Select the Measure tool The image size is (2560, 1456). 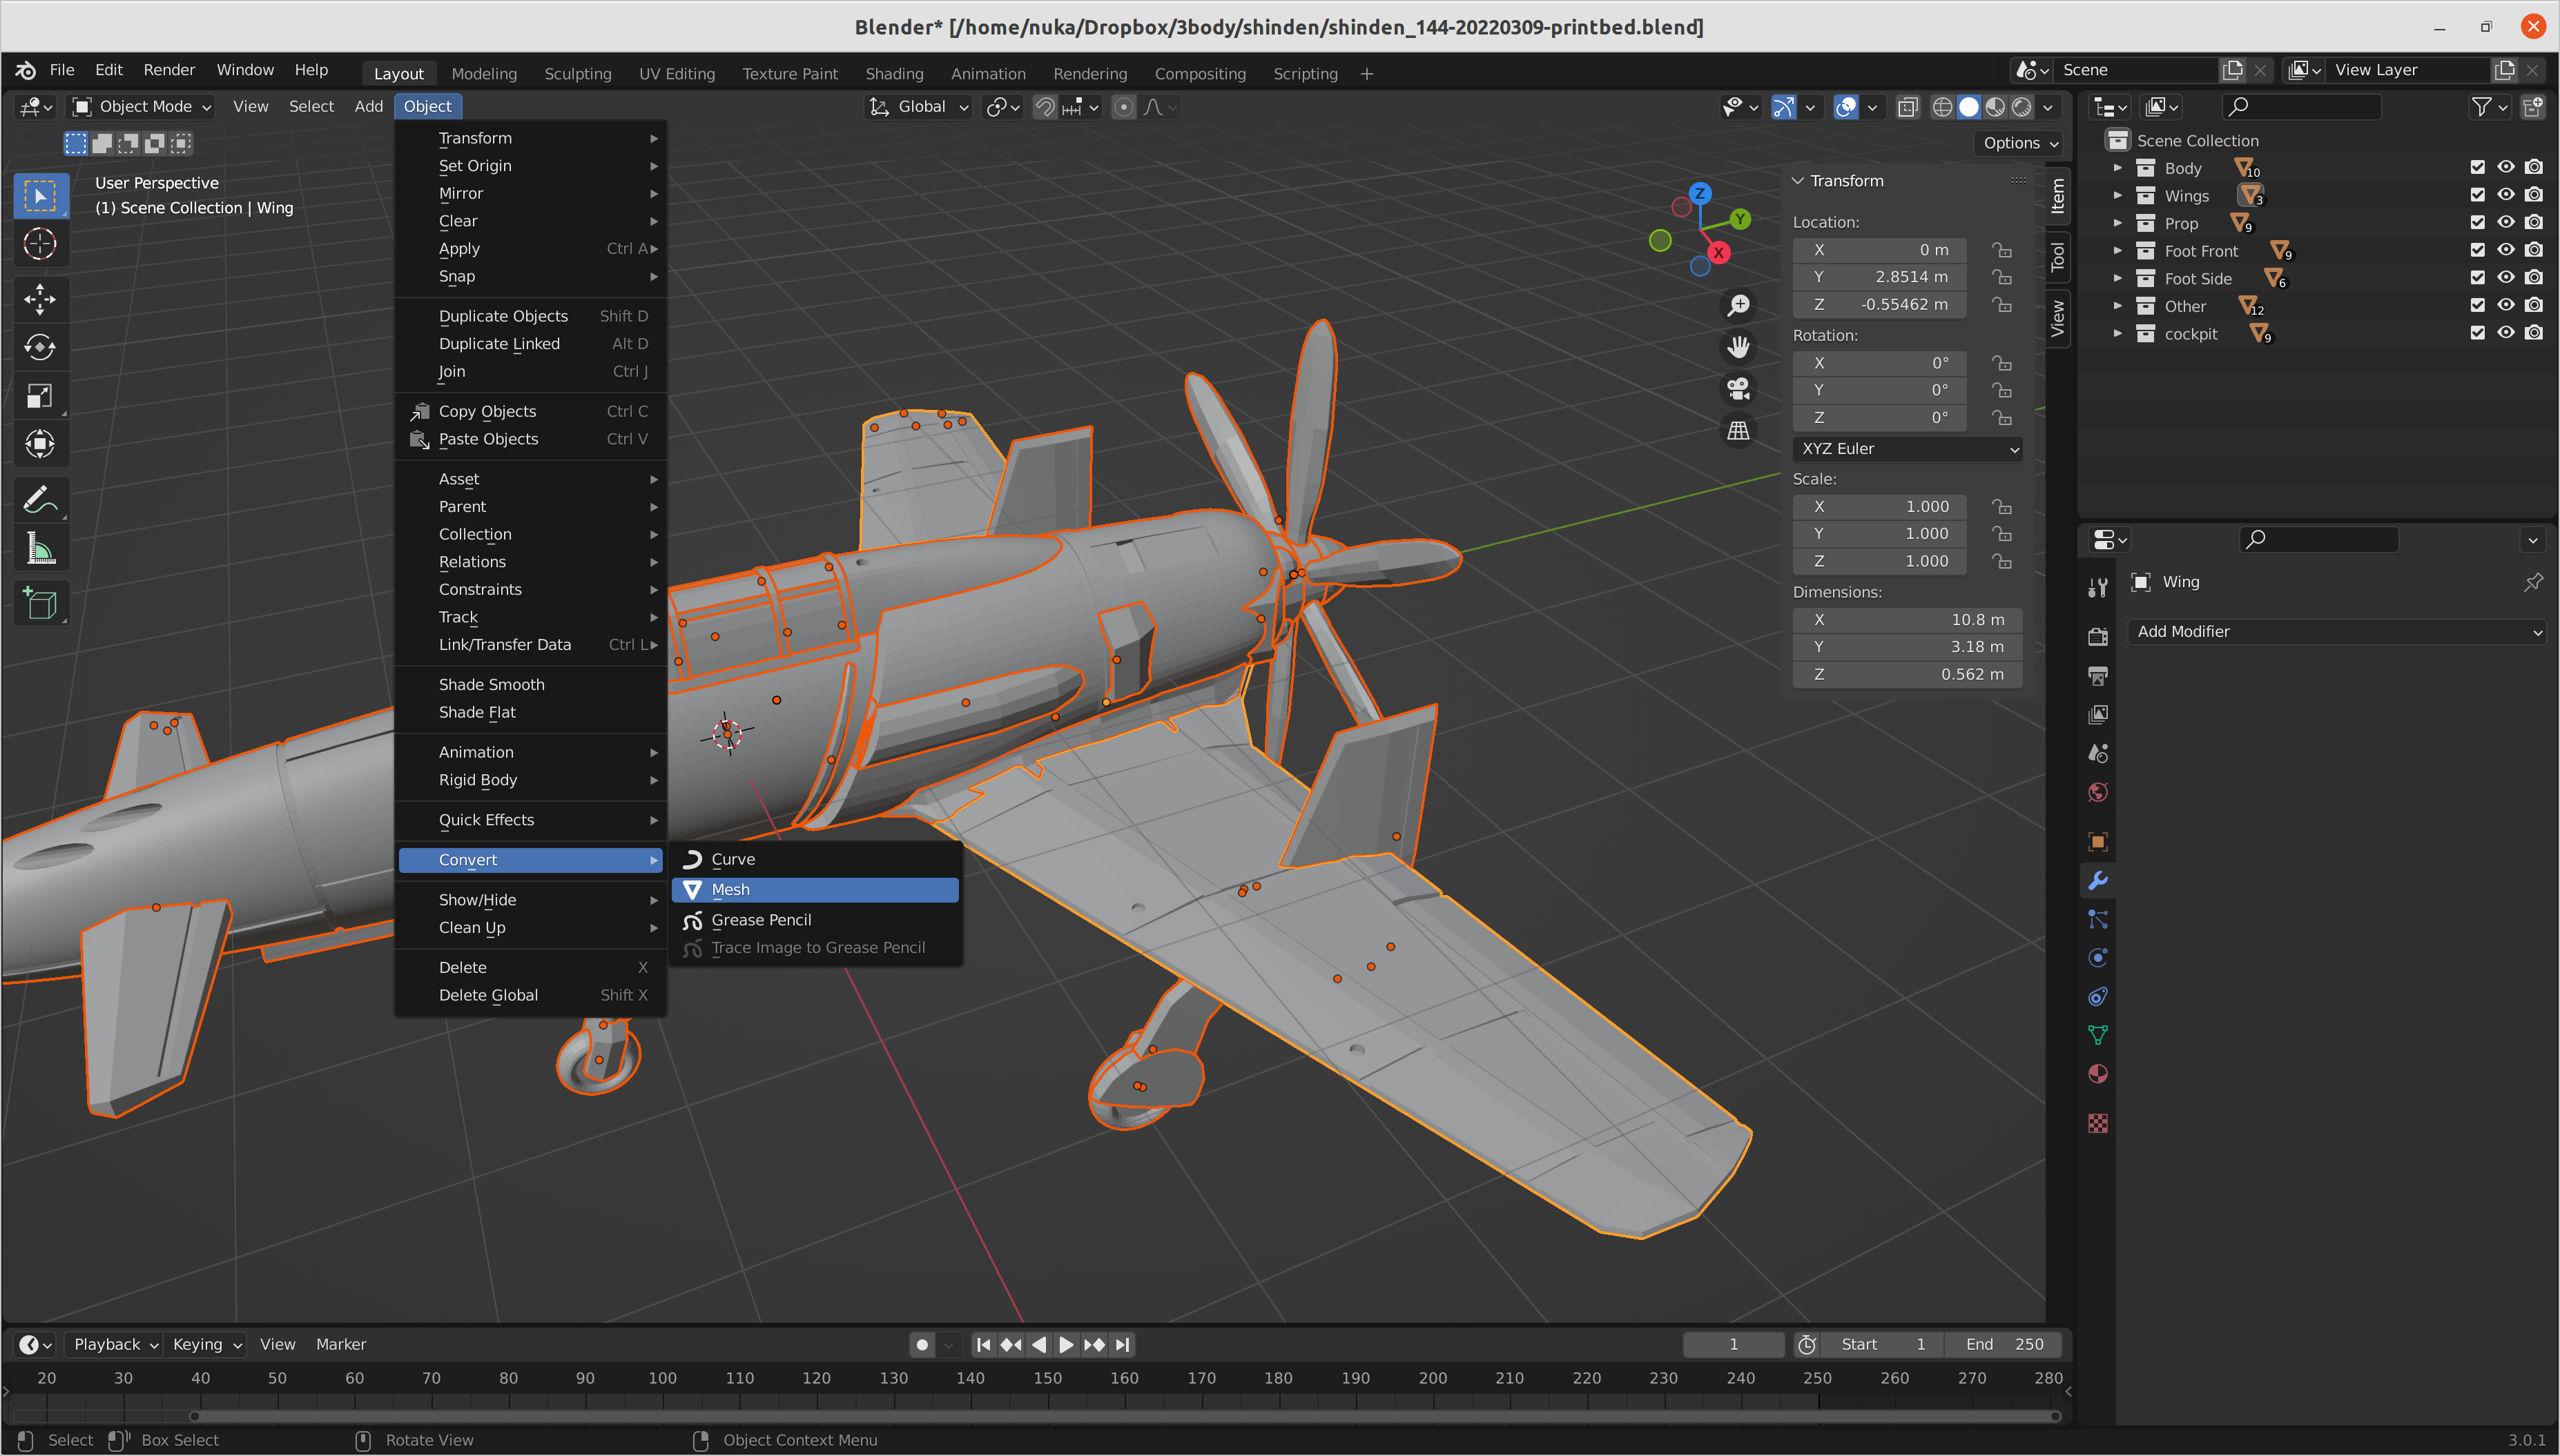click(40, 548)
